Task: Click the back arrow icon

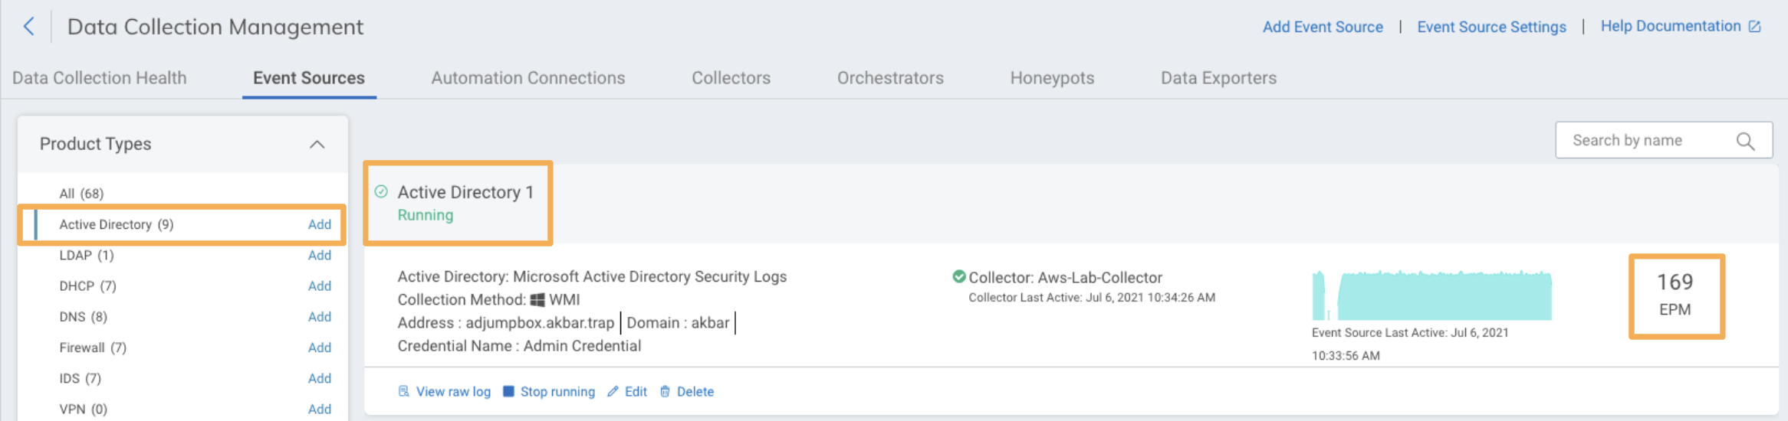Action: (29, 27)
